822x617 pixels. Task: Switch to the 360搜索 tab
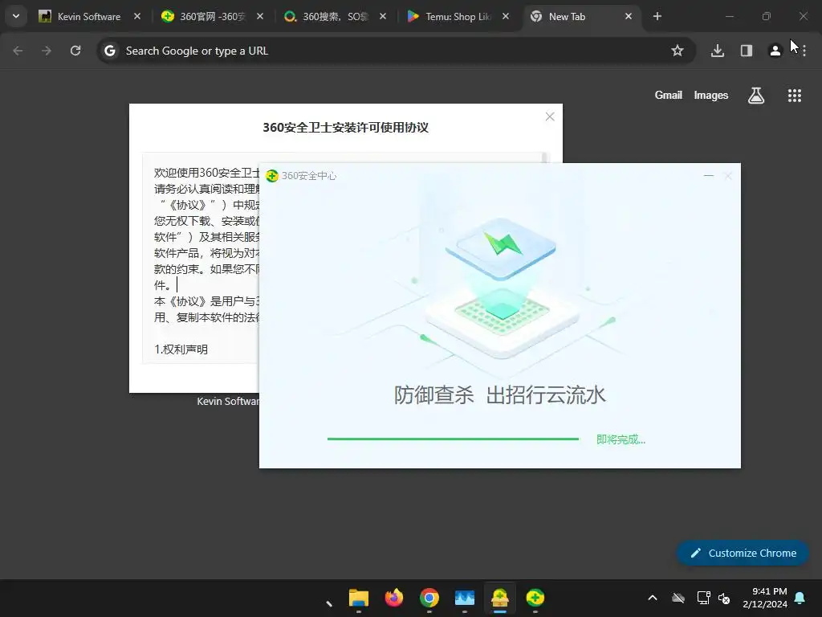click(x=336, y=16)
